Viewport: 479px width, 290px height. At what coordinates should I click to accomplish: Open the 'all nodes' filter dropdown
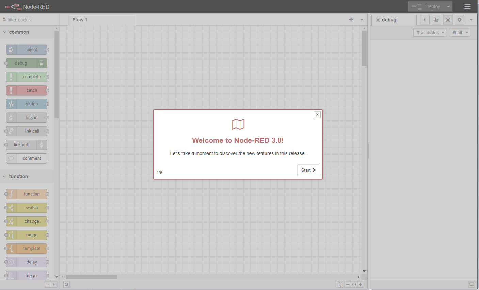point(430,32)
